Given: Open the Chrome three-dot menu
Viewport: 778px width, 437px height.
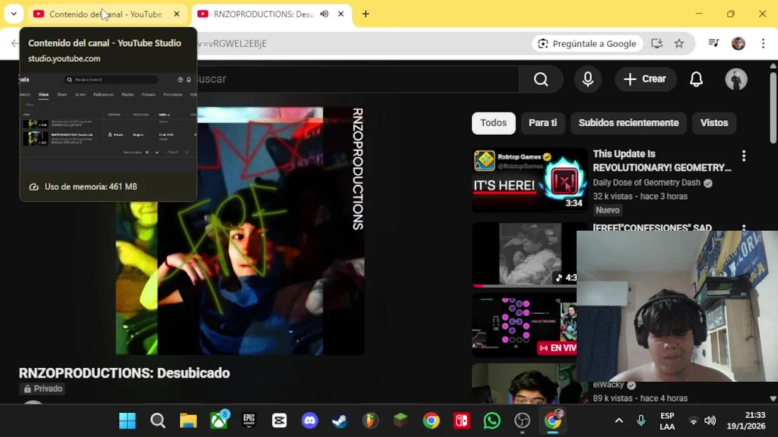Looking at the screenshot, I should (763, 43).
